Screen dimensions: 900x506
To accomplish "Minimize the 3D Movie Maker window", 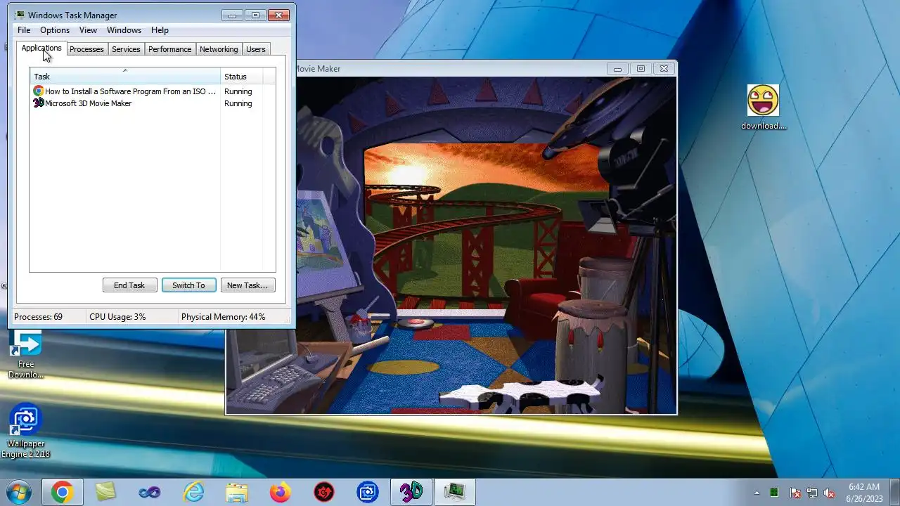I will (617, 69).
